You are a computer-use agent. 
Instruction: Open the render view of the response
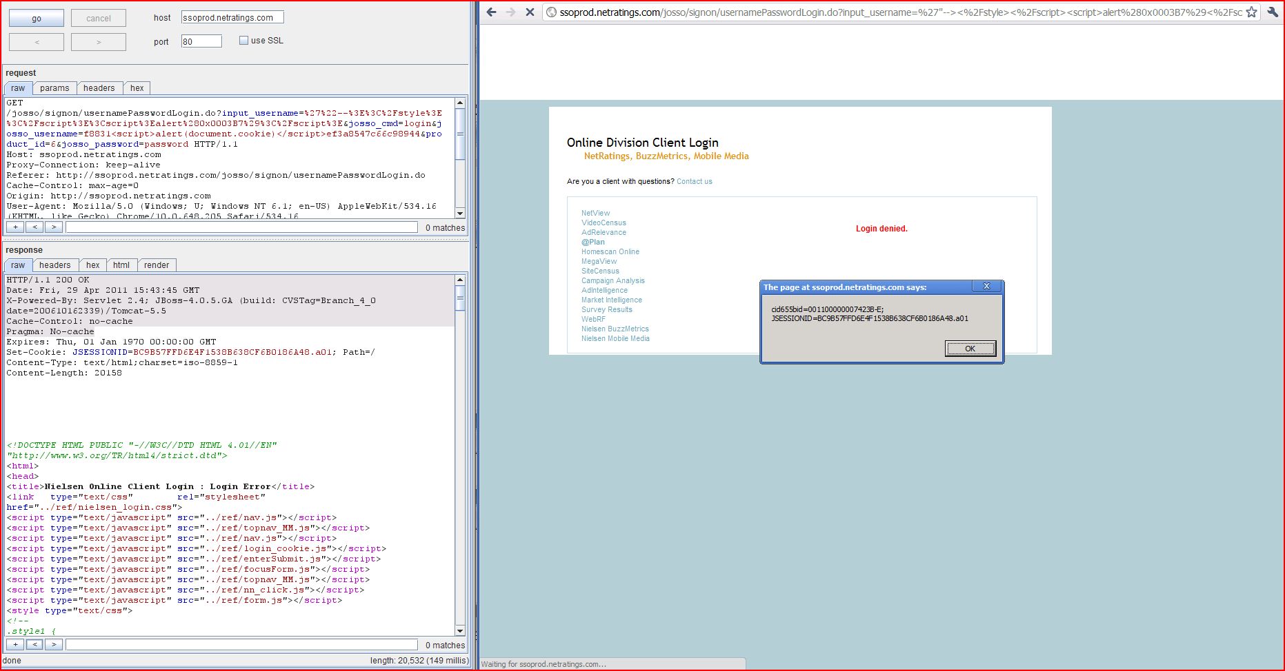157,265
